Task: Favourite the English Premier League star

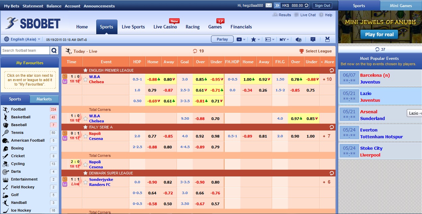Action: click(85, 70)
